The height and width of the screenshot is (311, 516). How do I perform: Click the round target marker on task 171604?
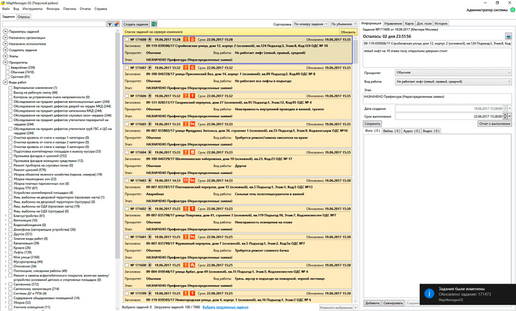(150, 153)
